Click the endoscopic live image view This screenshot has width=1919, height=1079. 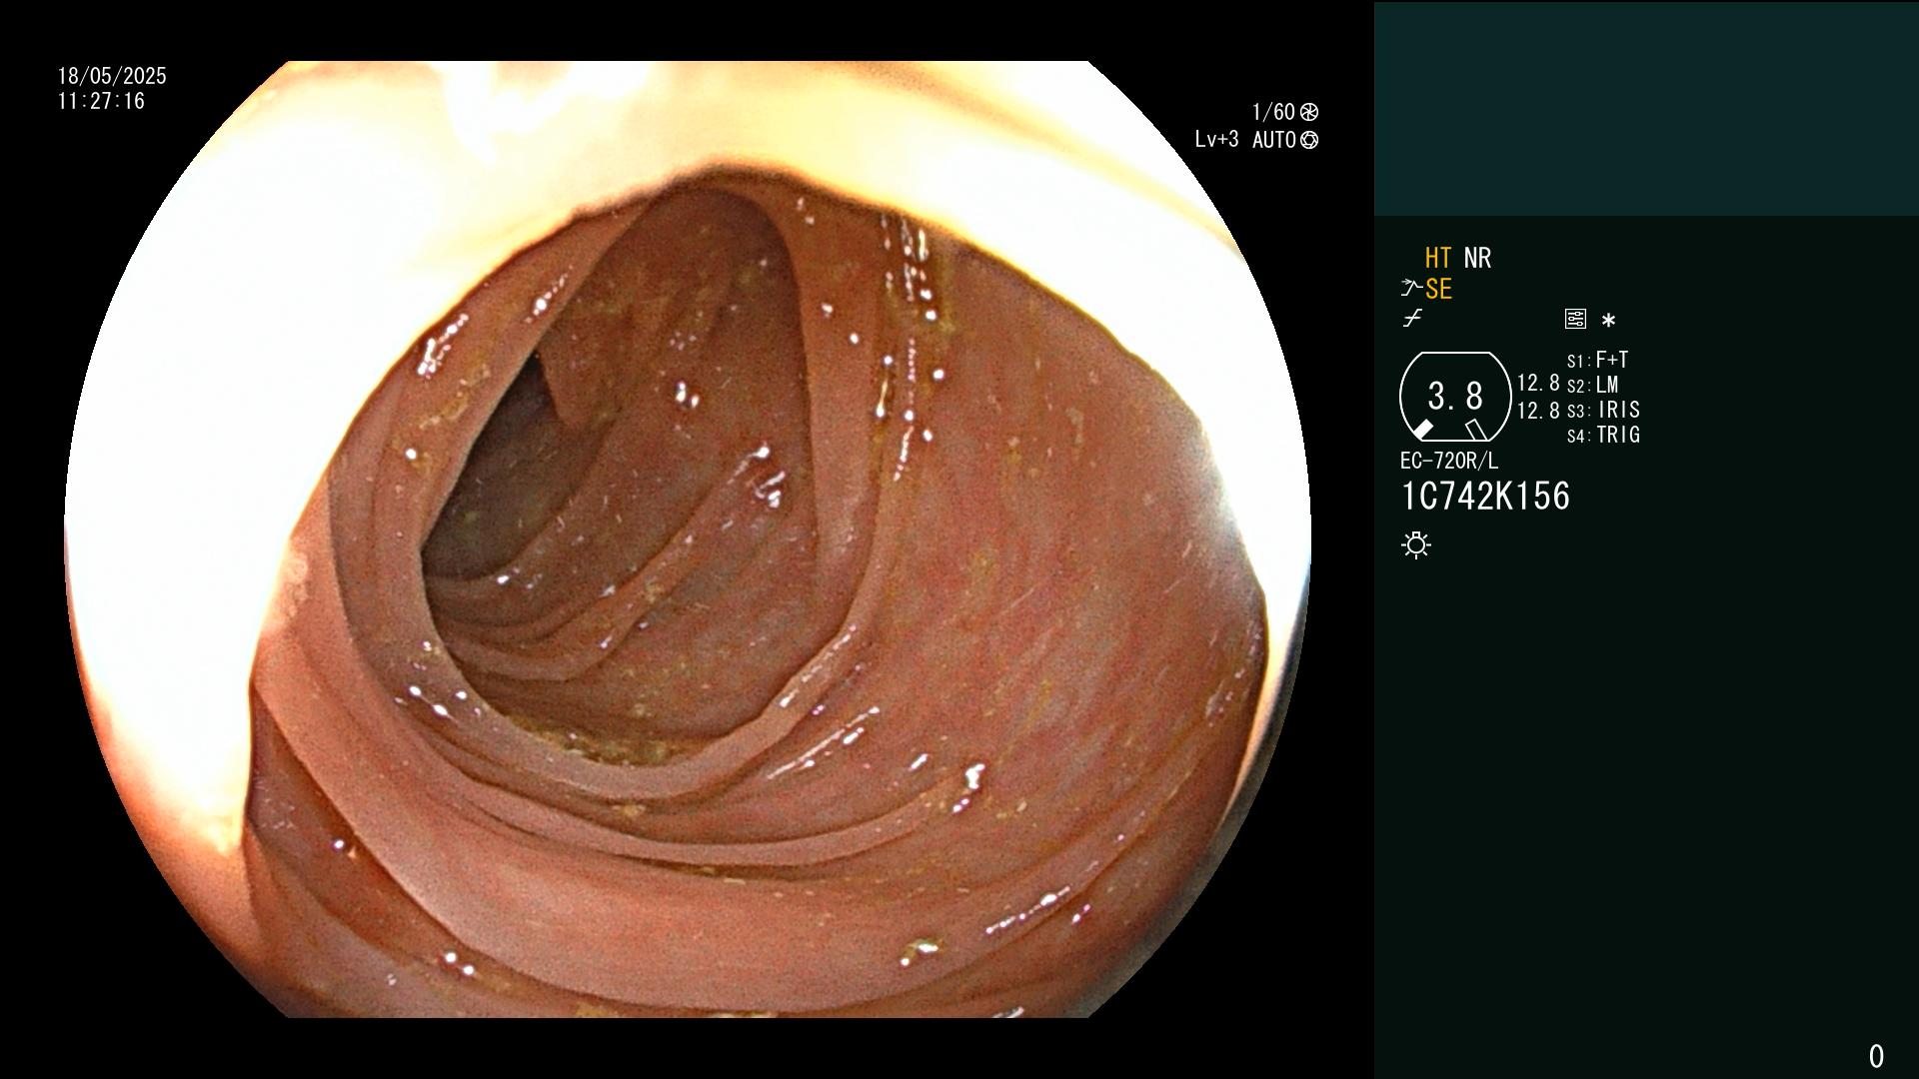[x=688, y=539]
